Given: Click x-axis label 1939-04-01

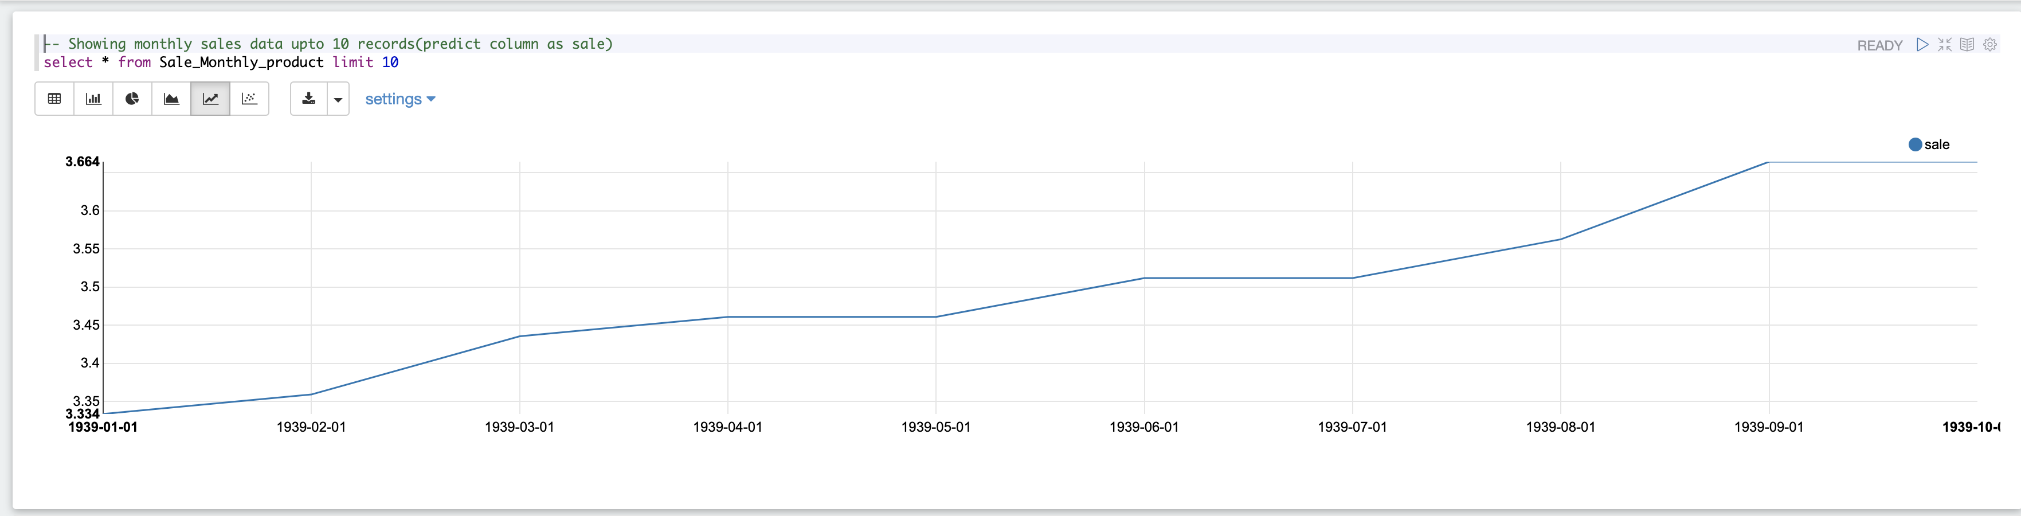Looking at the screenshot, I should coord(727,427).
